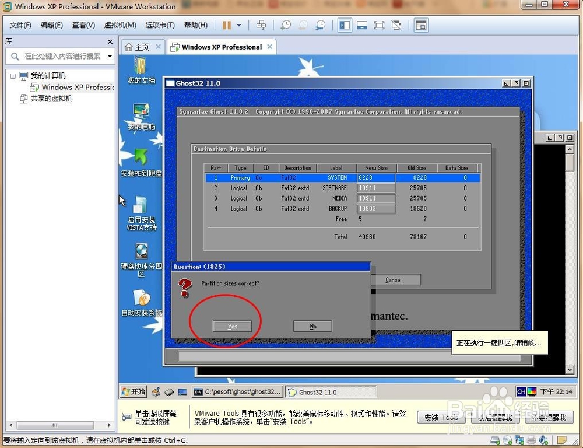The image size is (583, 448).
Task: Click No in the Question dialog
Action: coord(312,326)
